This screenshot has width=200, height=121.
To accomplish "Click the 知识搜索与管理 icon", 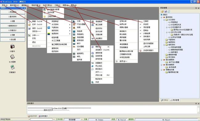I will 45,10.
